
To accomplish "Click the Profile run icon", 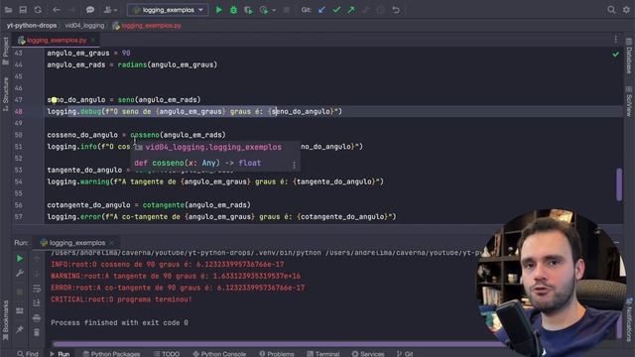I will [264, 10].
